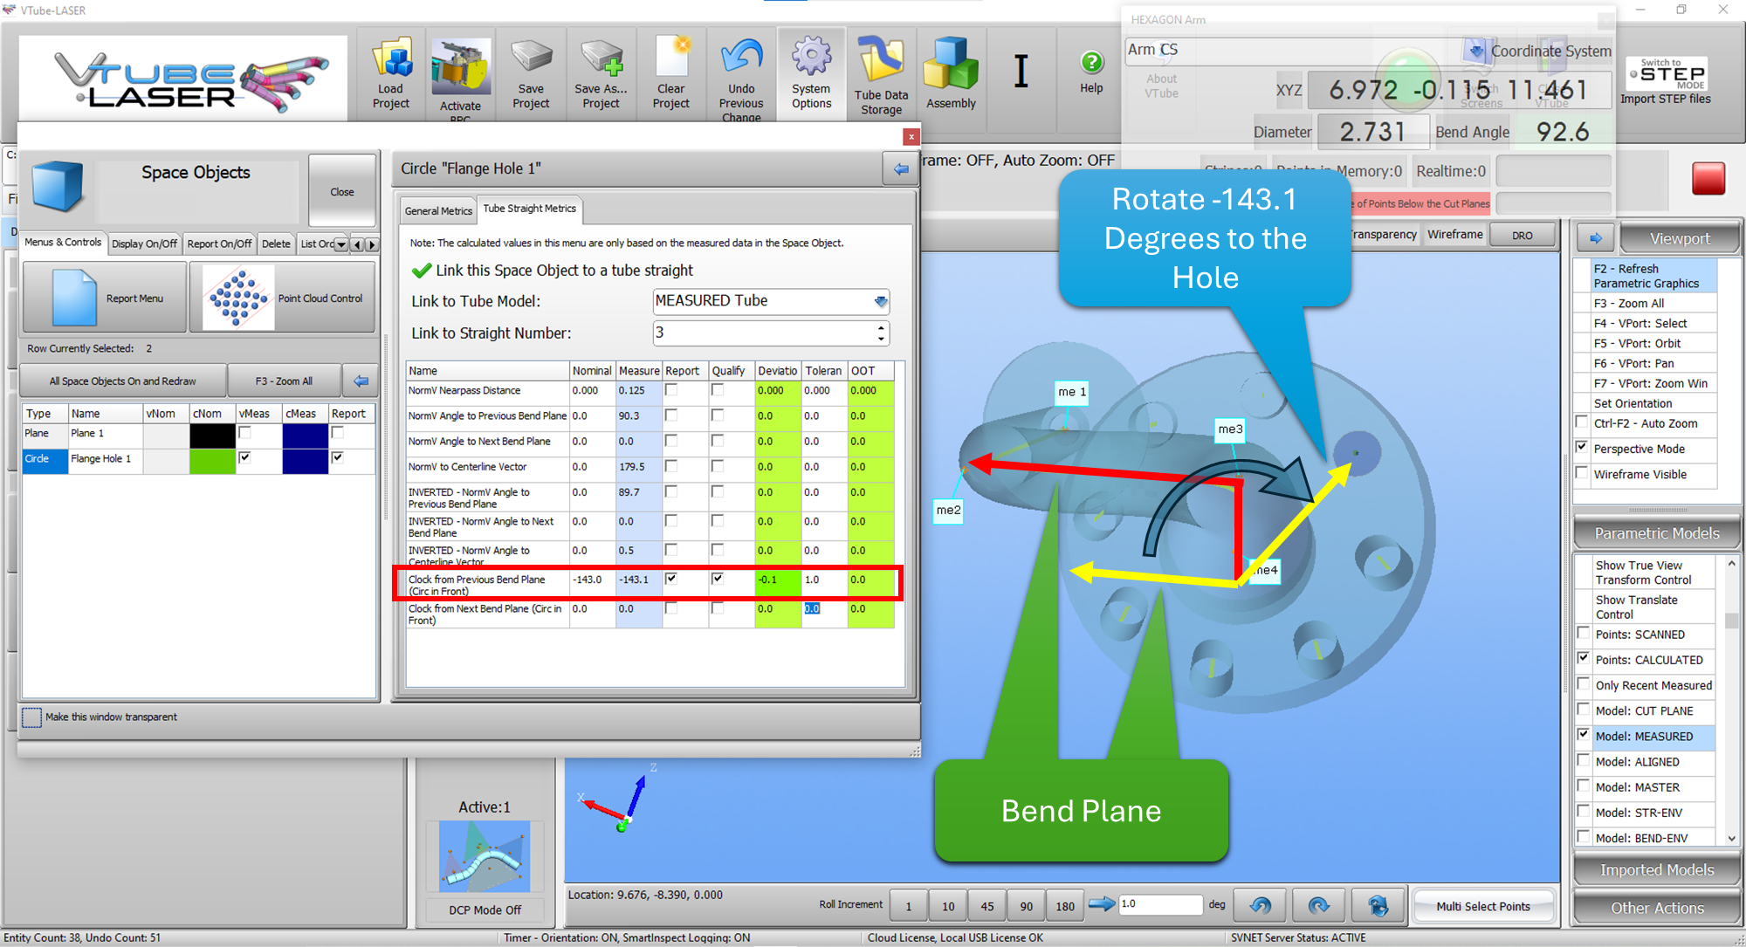The image size is (1746, 947).
Task: Expand Link to Tube Model dropdown
Action: pos(880,302)
